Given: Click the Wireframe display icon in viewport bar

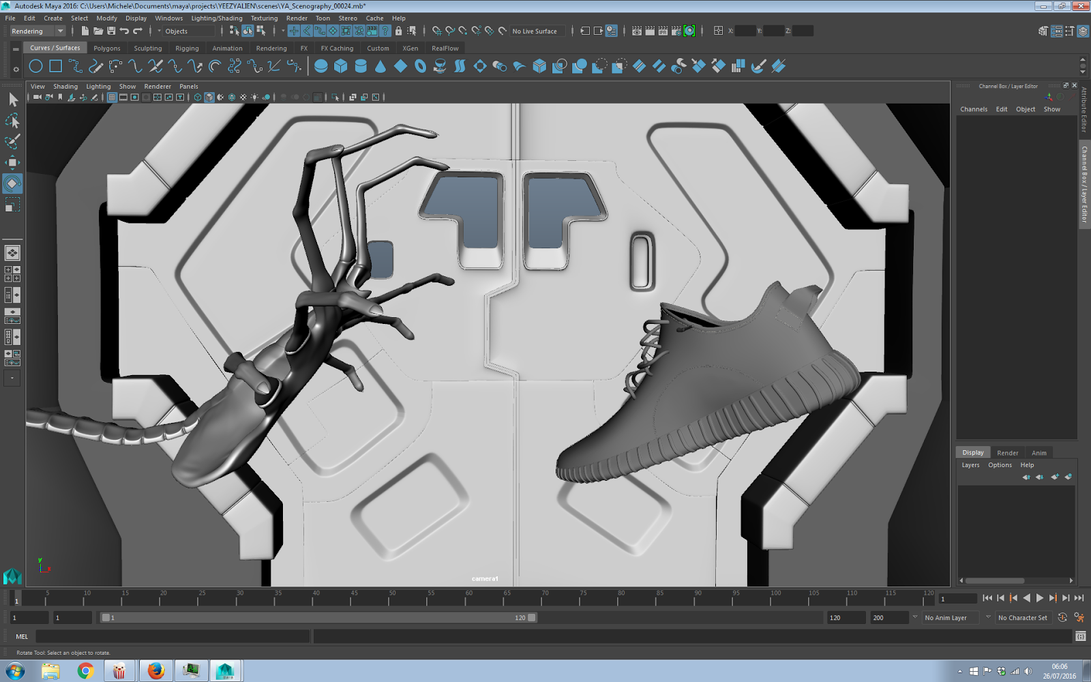Looking at the screenshot, I should click(197, 97).
